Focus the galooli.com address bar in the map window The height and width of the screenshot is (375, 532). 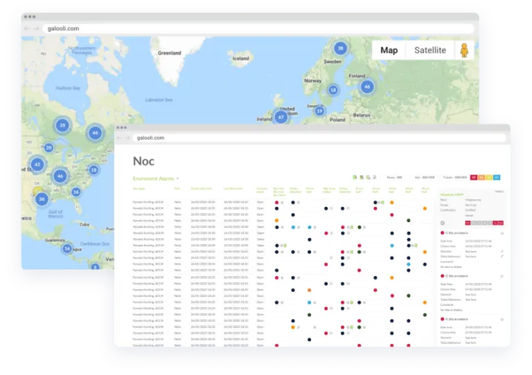pyautogui.click(x=258, y=29)
